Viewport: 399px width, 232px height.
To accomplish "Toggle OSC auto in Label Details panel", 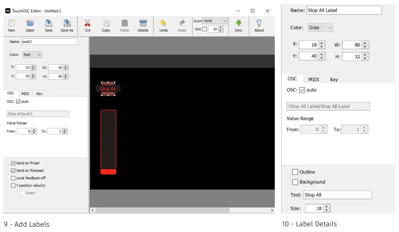I will pyautogui.click(x=302, y=90).
